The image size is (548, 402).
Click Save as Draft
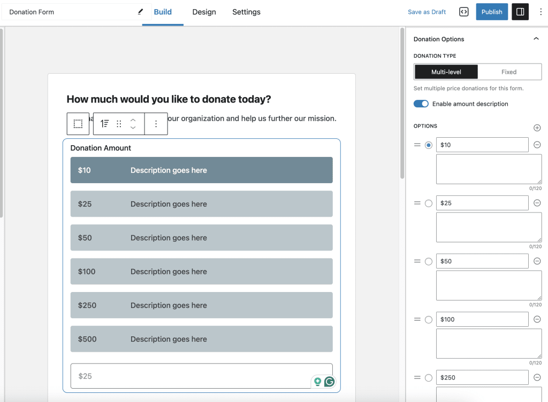(427, 12)
